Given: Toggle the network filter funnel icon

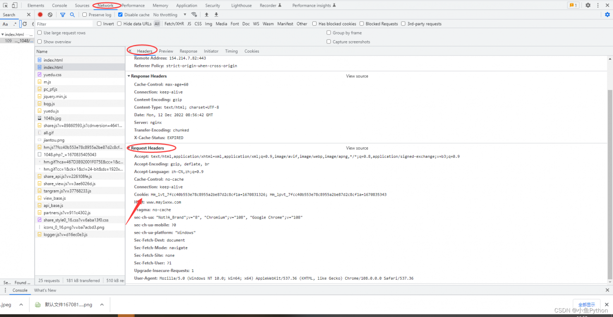Looking at the screenshot, I should (63, 15).
